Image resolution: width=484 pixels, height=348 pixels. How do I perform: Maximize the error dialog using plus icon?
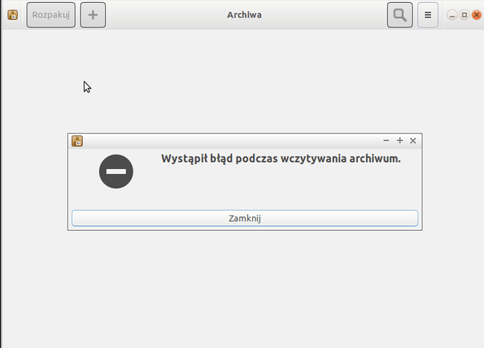pyautogui.click(x=400, y=141)
